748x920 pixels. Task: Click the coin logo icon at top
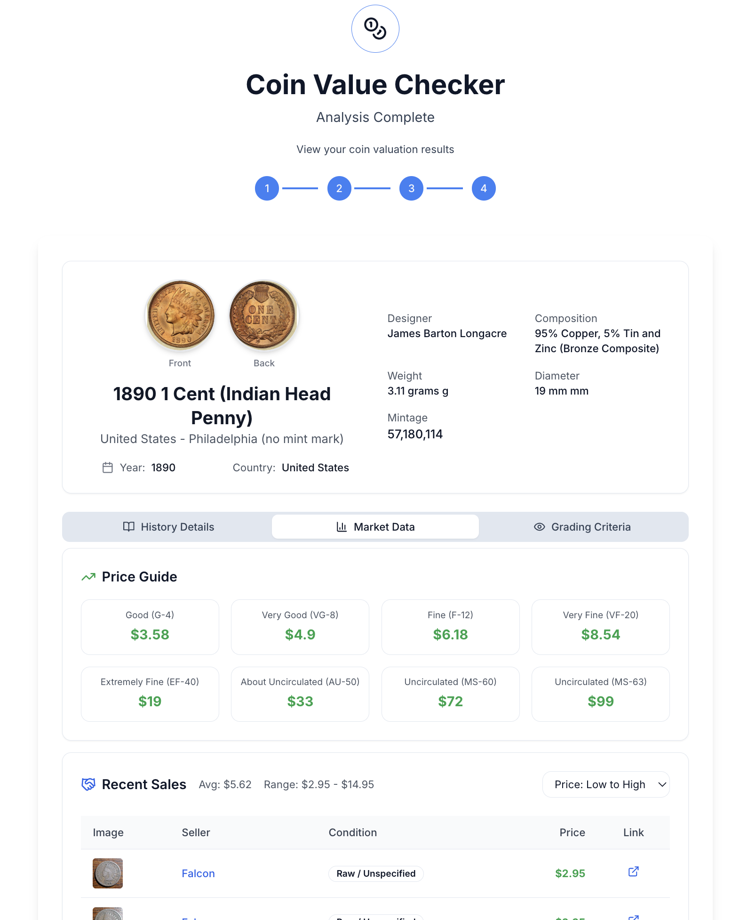click(375, 29)
